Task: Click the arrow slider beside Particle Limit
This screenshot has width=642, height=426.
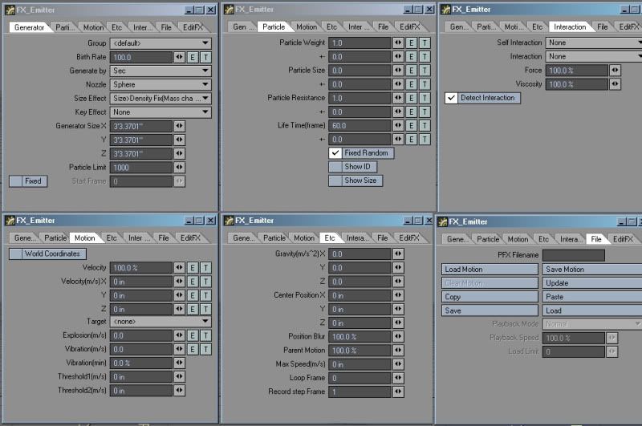Action: click(x=179, y=168)
